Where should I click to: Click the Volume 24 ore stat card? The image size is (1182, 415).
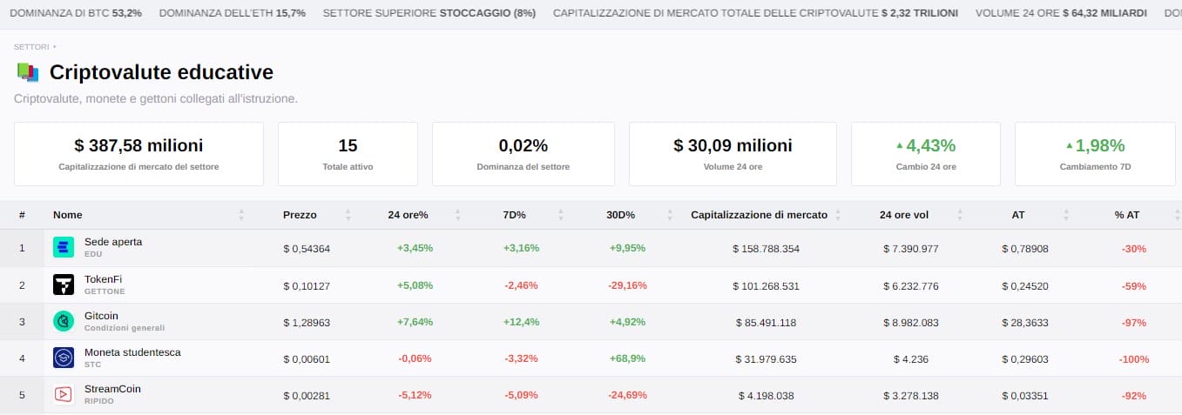point(733,154)
